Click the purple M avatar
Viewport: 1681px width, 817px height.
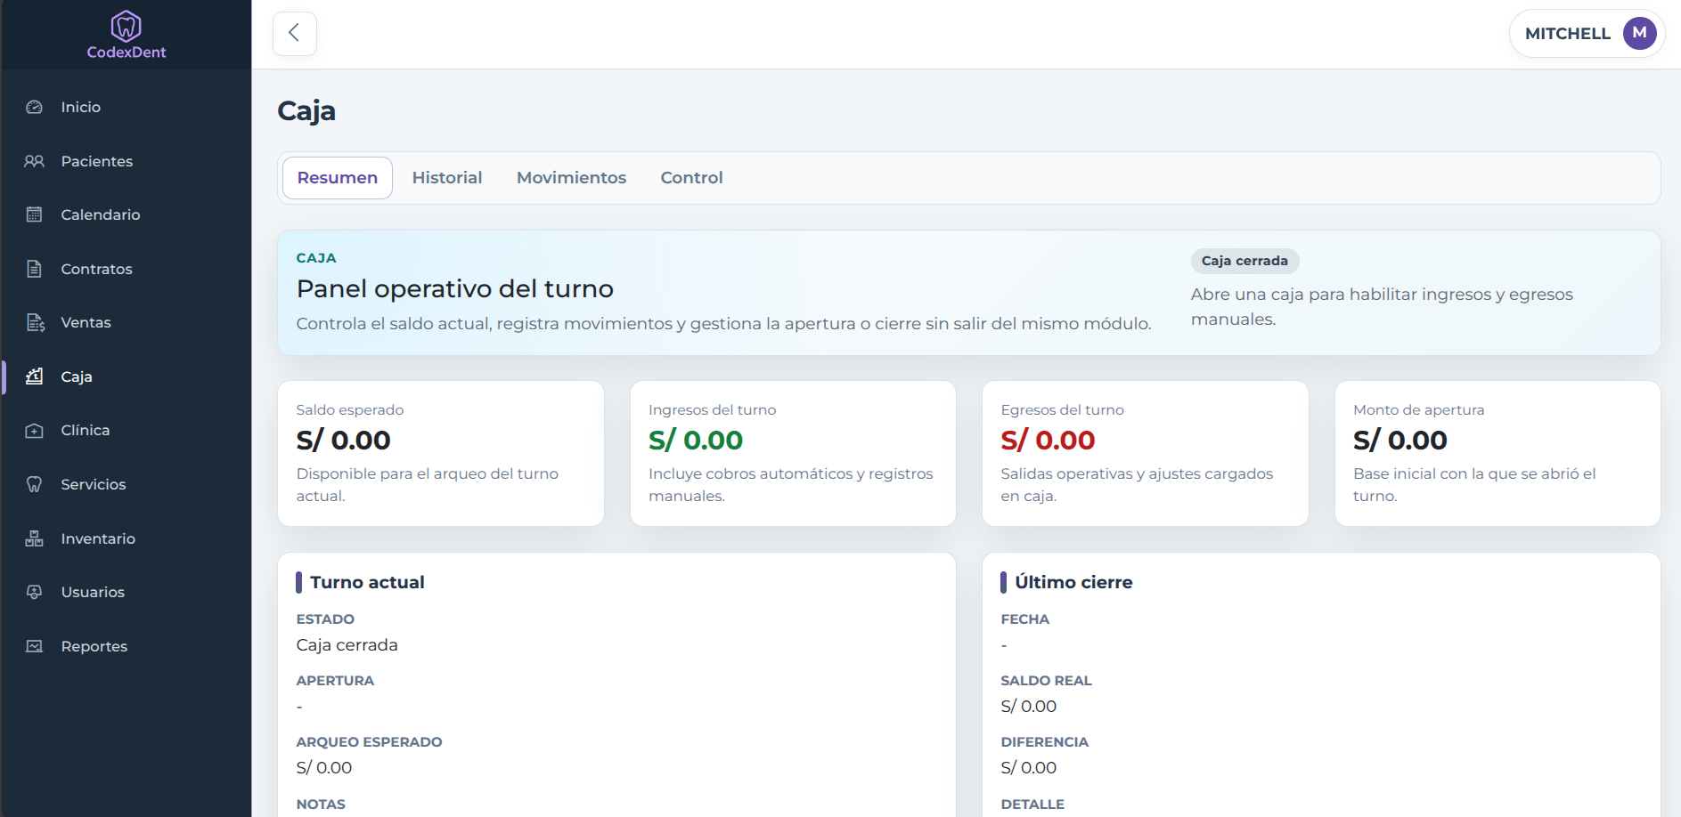tap(1639, 33)
